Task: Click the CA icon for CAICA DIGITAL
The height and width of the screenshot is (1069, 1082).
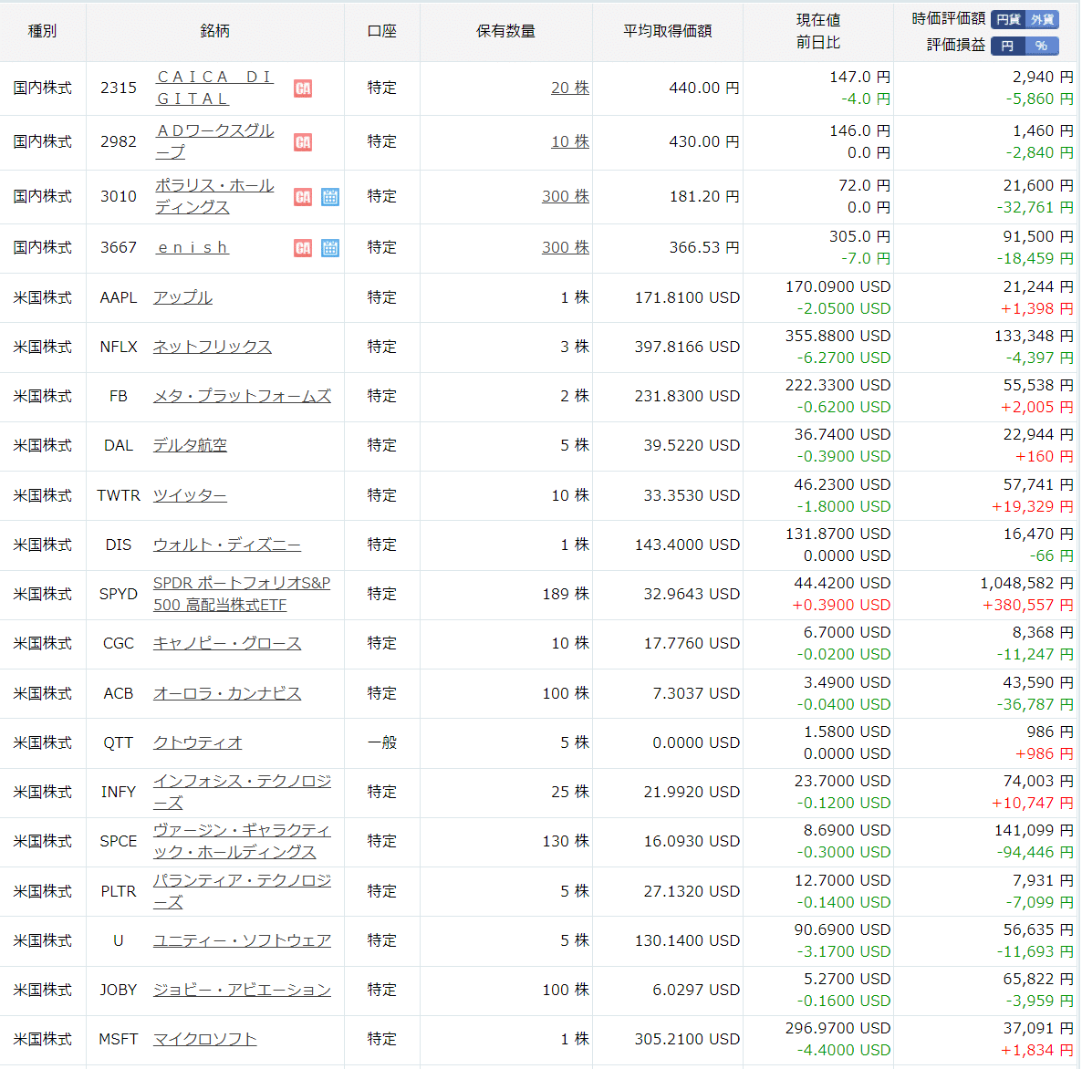Action: [x=302, y=88]
